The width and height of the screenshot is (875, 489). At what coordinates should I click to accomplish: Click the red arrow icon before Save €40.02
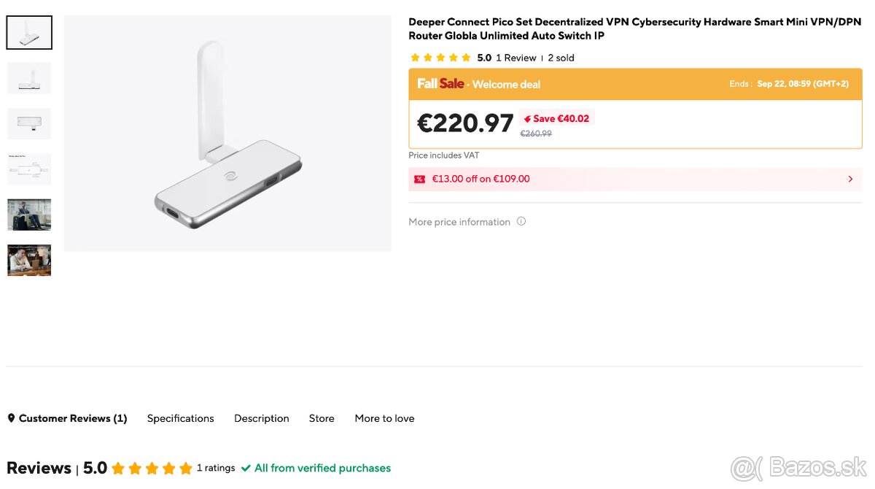coord(527,118)
